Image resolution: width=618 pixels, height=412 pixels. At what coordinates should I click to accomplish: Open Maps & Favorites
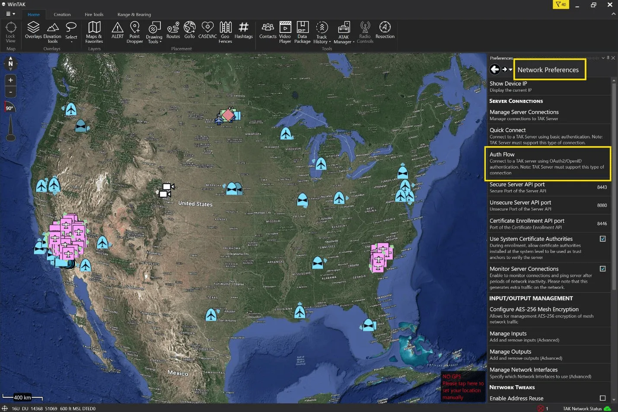tap(94, 32)
